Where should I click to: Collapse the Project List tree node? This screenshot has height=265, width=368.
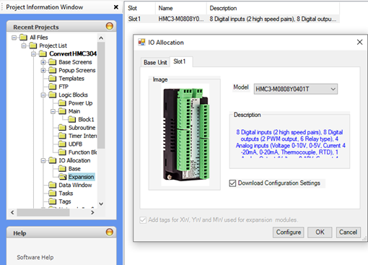(24, 45)
